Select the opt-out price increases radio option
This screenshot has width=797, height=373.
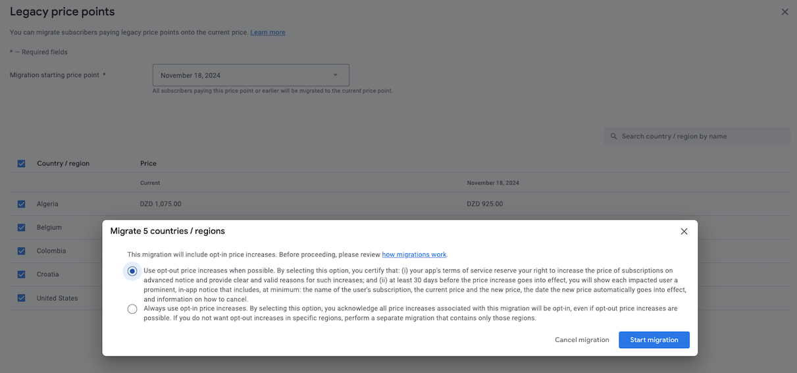pos(132,271)
